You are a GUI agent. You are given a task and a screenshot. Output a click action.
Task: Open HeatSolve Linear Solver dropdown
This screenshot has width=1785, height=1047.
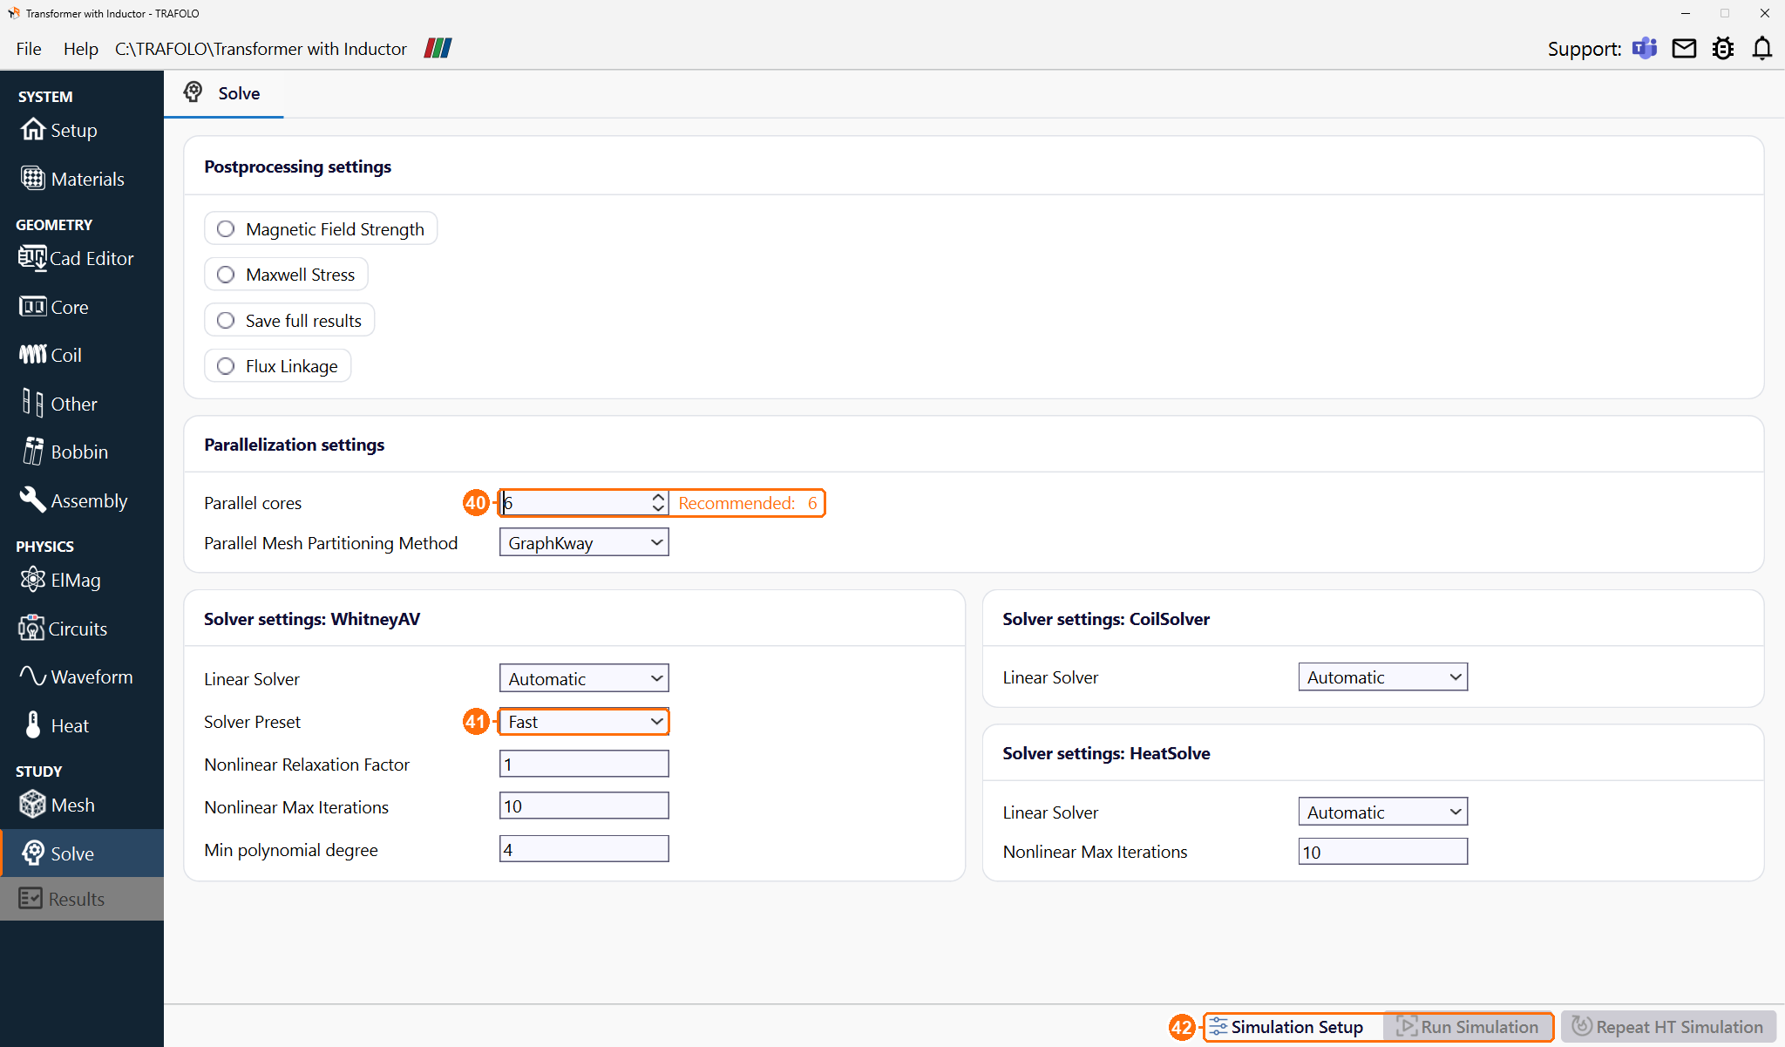click(1383, 812)
